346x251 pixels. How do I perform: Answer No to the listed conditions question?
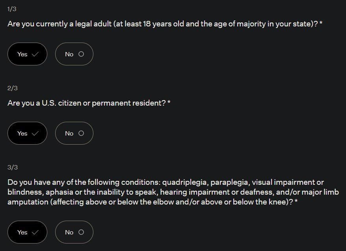click(x=74, y=232)
